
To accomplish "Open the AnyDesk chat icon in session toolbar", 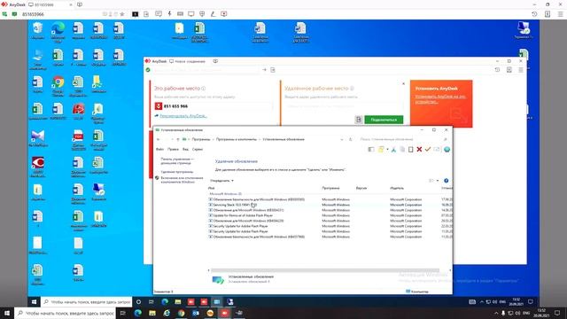I will point(159,14).
